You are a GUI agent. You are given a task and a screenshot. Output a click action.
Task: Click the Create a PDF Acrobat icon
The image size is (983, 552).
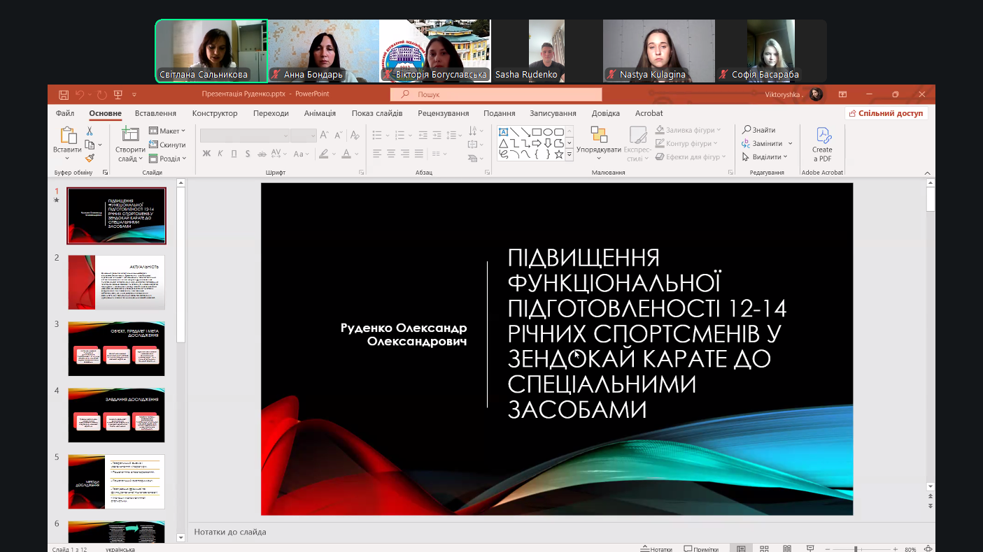click(x=822, y=144)
